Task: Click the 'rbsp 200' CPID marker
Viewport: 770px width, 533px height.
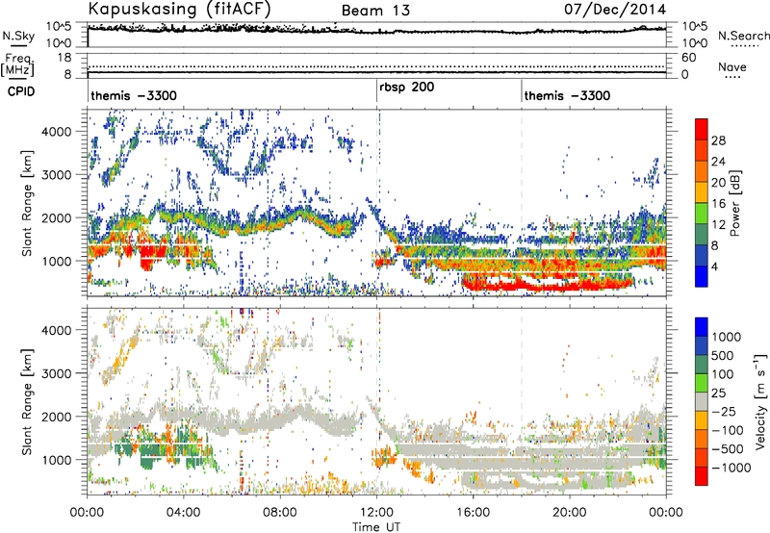Action: (407, 88)
